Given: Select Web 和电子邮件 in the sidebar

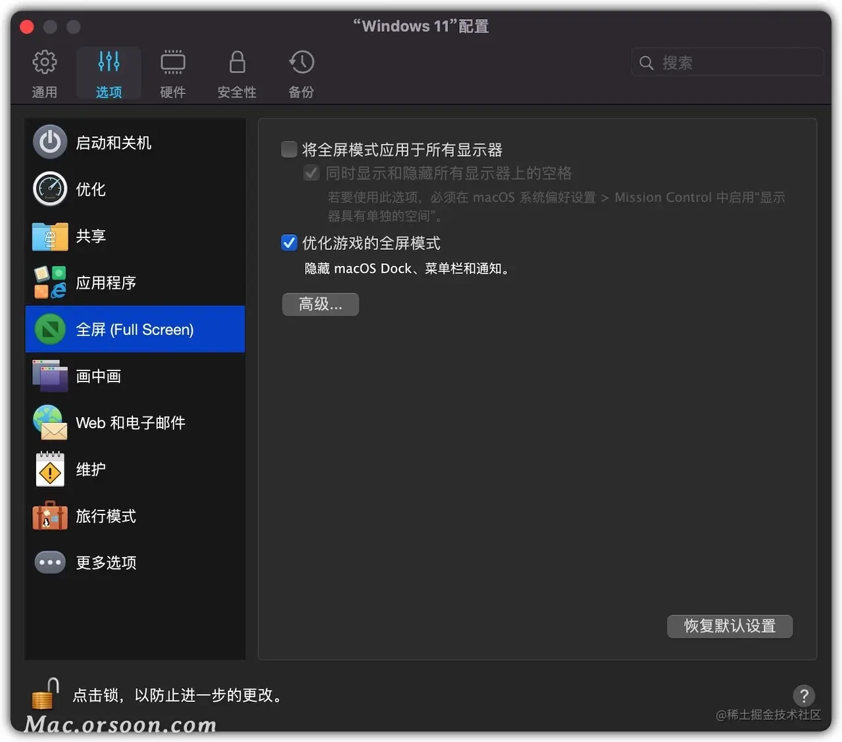Looking at the screenshot, I should (135, 423).
